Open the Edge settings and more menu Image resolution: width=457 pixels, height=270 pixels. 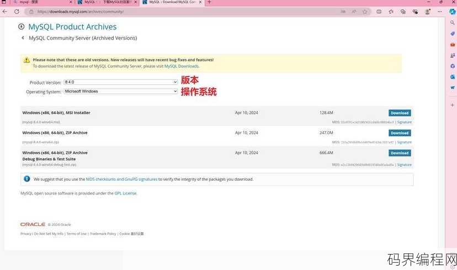439,12
